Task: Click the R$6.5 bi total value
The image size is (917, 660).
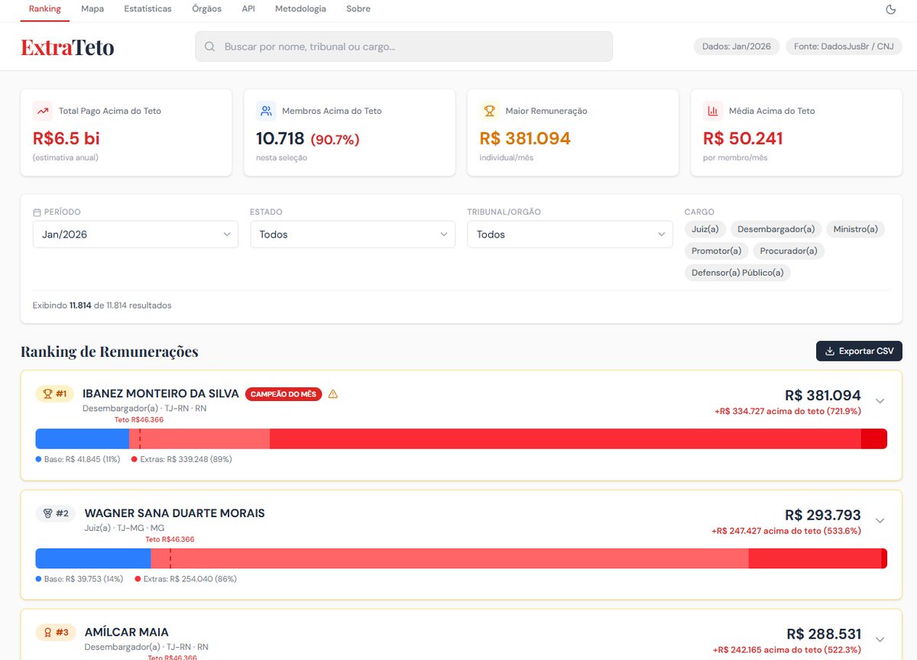Action: click(x=66, y=138)
